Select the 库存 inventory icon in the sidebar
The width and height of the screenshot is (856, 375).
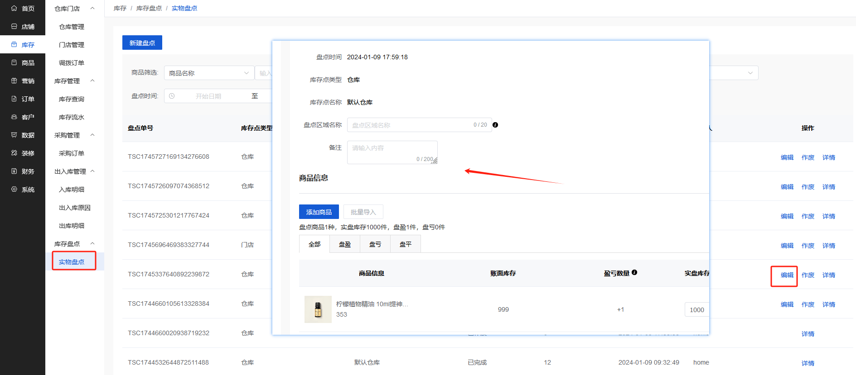click(14, 44)
